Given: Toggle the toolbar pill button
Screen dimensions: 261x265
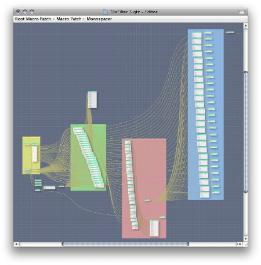Looking at the screenshot, I should pos(242,12).
